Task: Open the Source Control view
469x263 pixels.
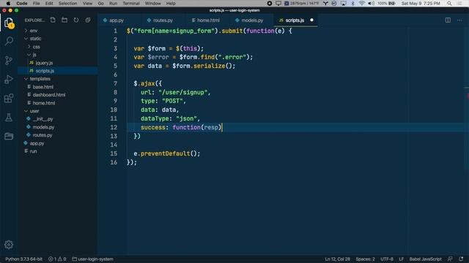Action: point(9,60)
